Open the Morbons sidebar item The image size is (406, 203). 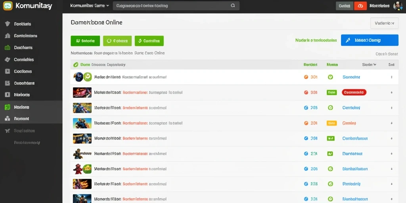31,95
